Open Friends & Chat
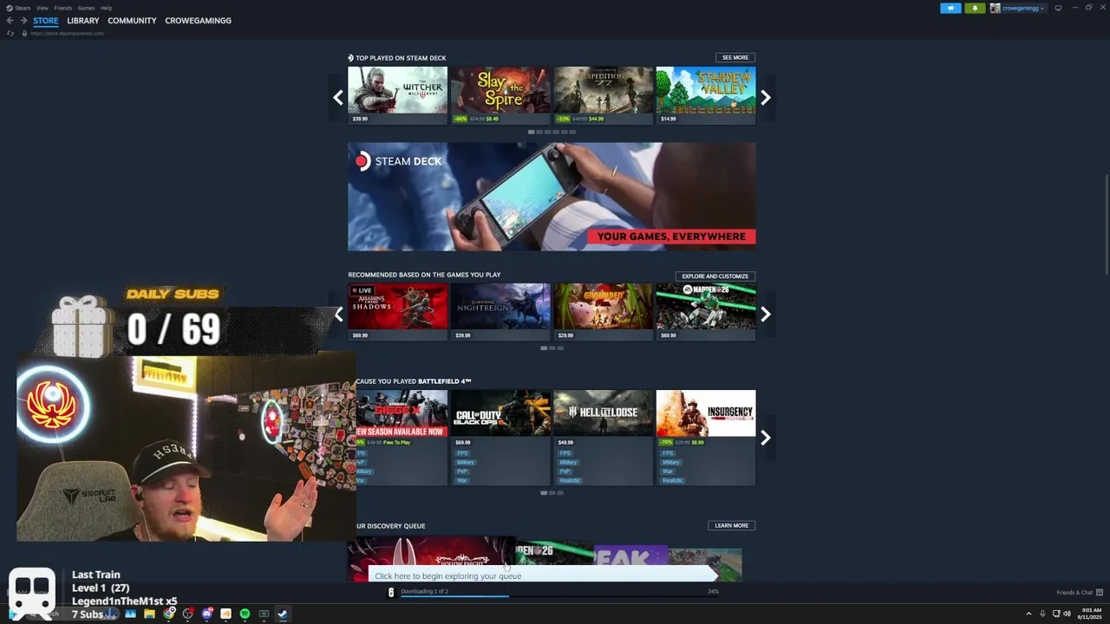1110x624 pixels. pyautogui.click(x=1080, y=592)
